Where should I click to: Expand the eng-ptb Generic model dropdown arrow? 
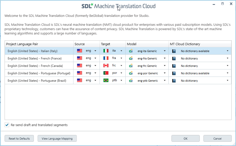coord(165,80)
